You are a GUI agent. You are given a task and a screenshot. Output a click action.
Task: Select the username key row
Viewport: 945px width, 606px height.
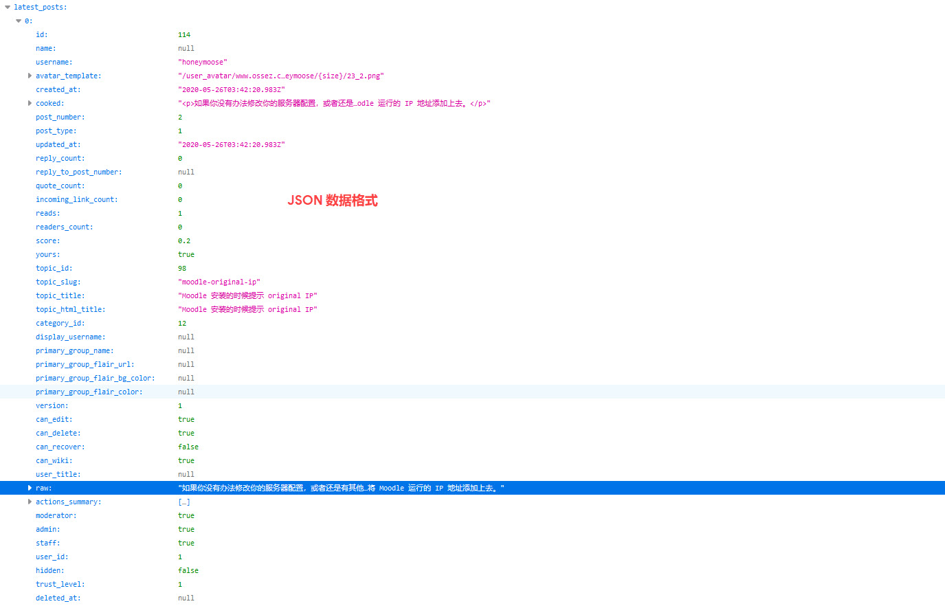pyautogui.click(x=54, y=62)
